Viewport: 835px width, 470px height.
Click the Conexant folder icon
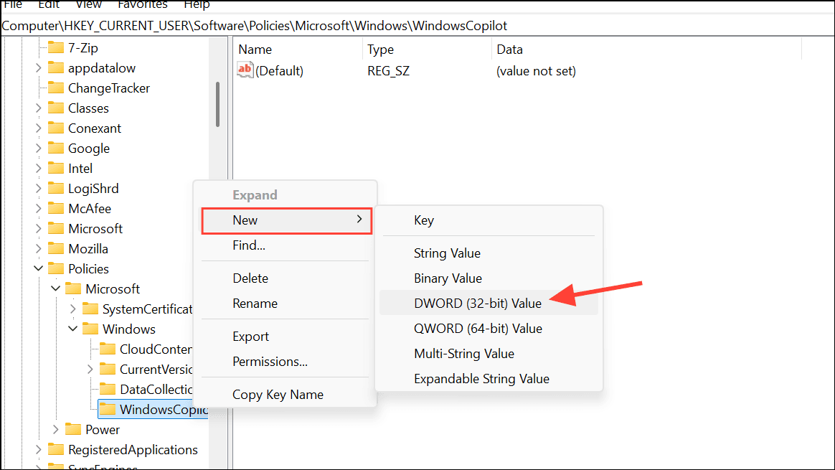[56, 128]
